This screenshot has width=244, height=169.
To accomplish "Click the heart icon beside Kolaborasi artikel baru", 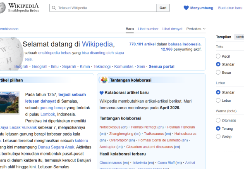I will [101, 93].
